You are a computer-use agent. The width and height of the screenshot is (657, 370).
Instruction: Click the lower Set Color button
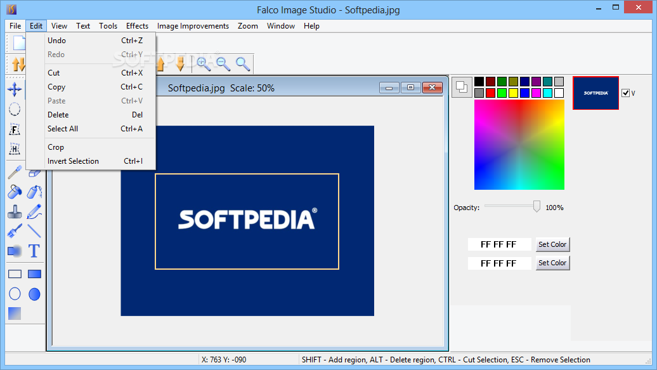coord(552,263)
